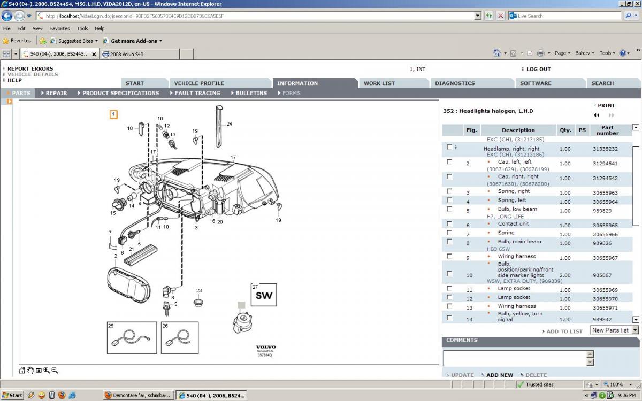Screen dimensions: 642x401
Task: Tick the checkbox for Headlamp, right
Action: pos(449,147)
